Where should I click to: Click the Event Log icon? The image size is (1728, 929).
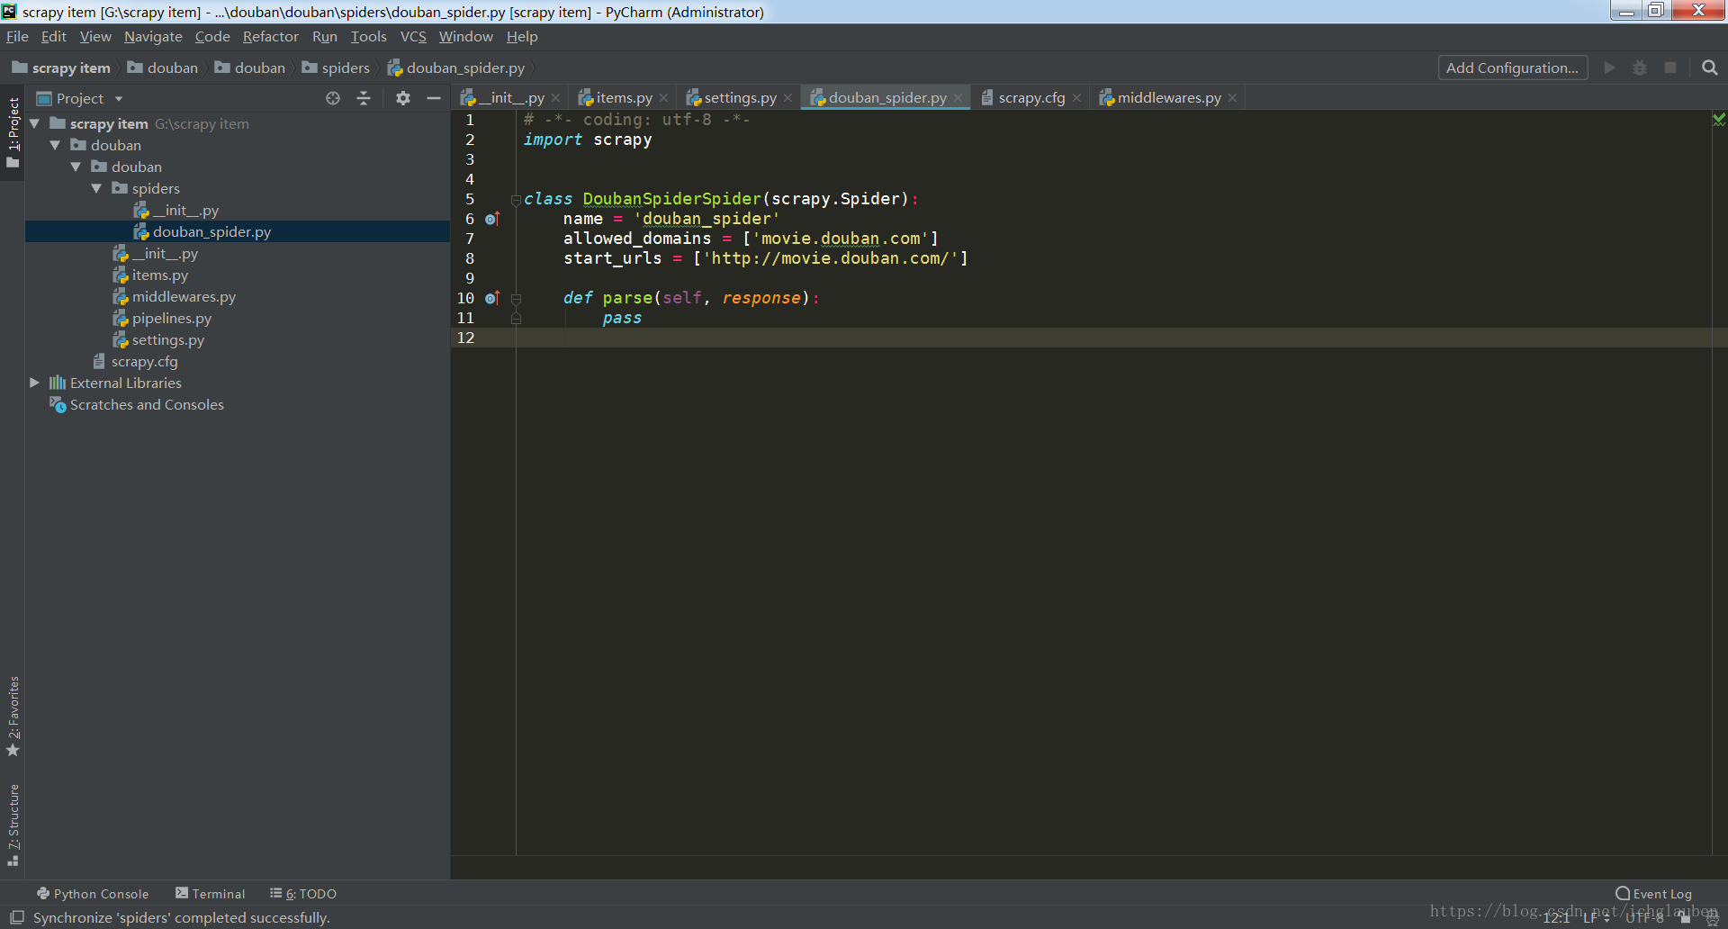pyautogui.click(x=1623, y=894)
